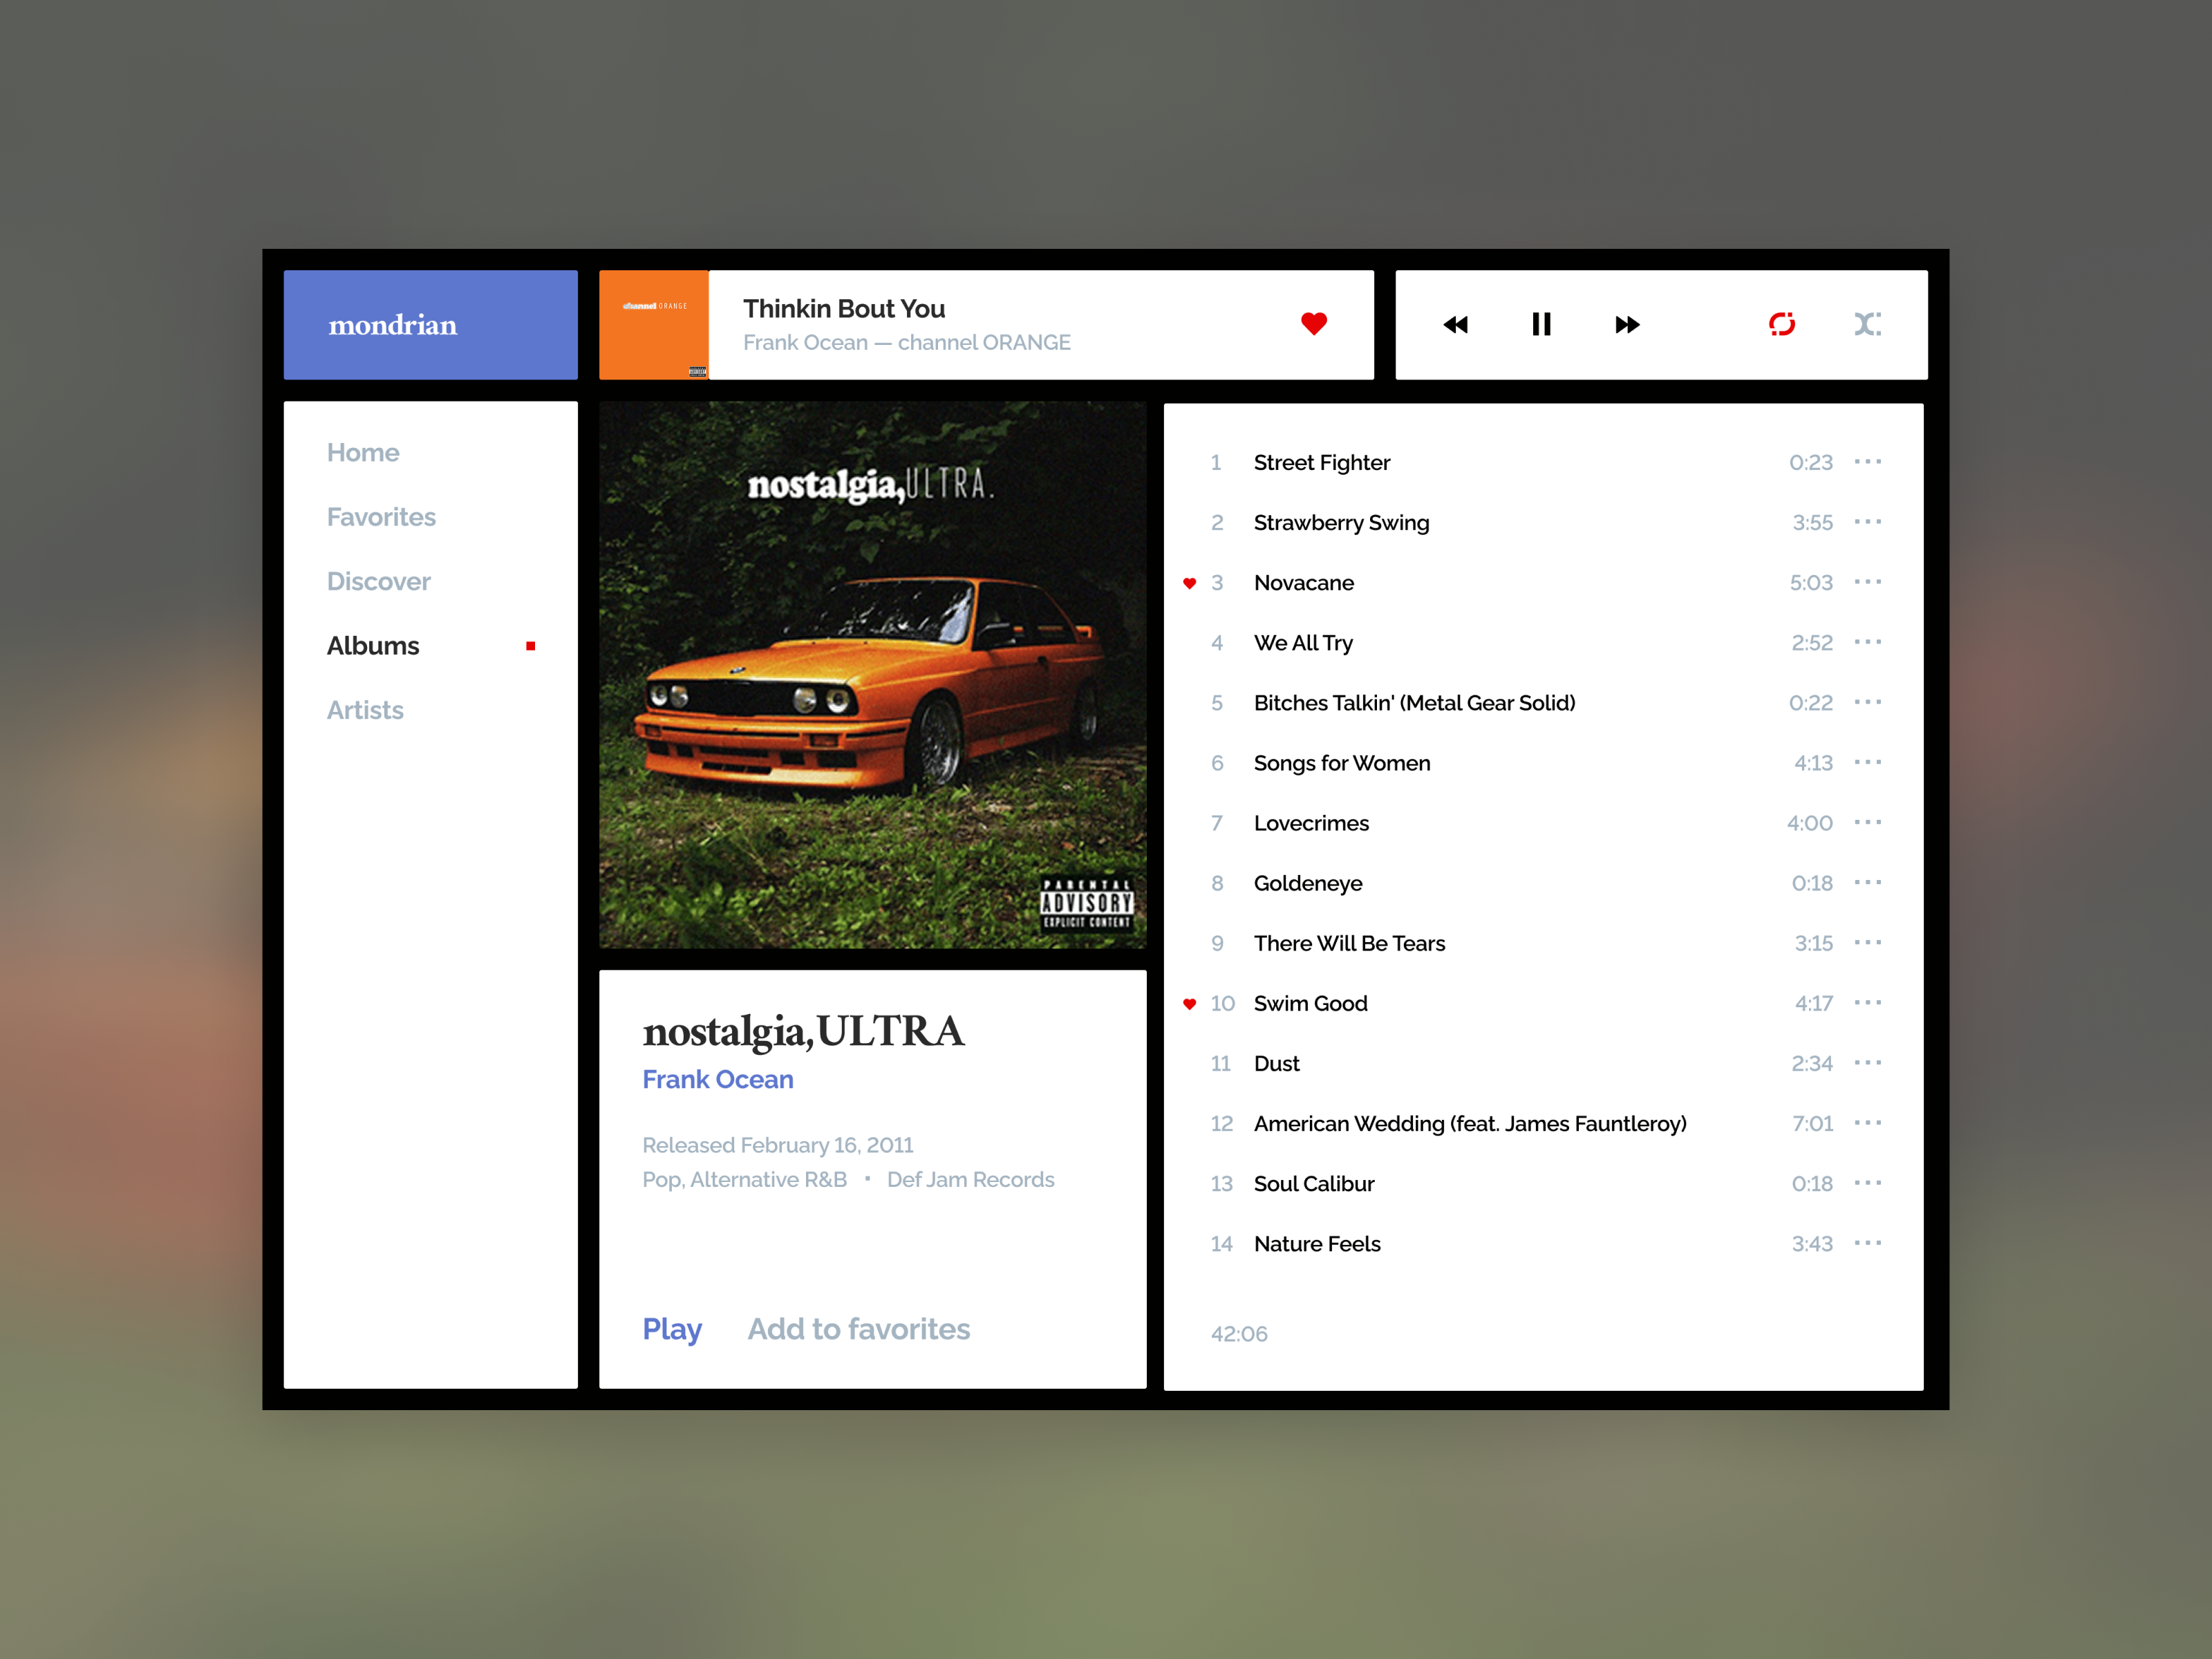Viewport: 2212px width, 1659px height.
Task: Click Def Jam Records label
Action: pyautogui.click(x=970, y=1180)
